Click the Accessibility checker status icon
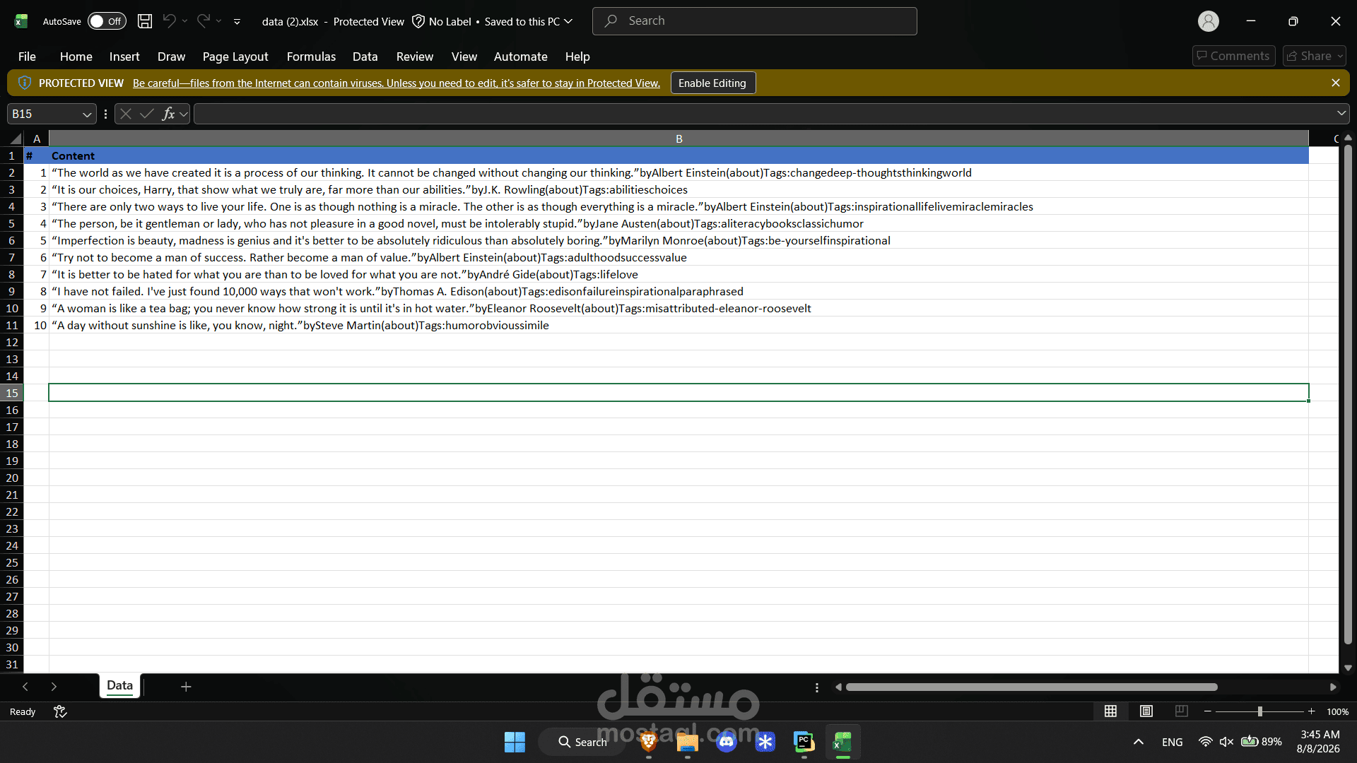Screen dimensions: 1357x763 click(60, 711)
